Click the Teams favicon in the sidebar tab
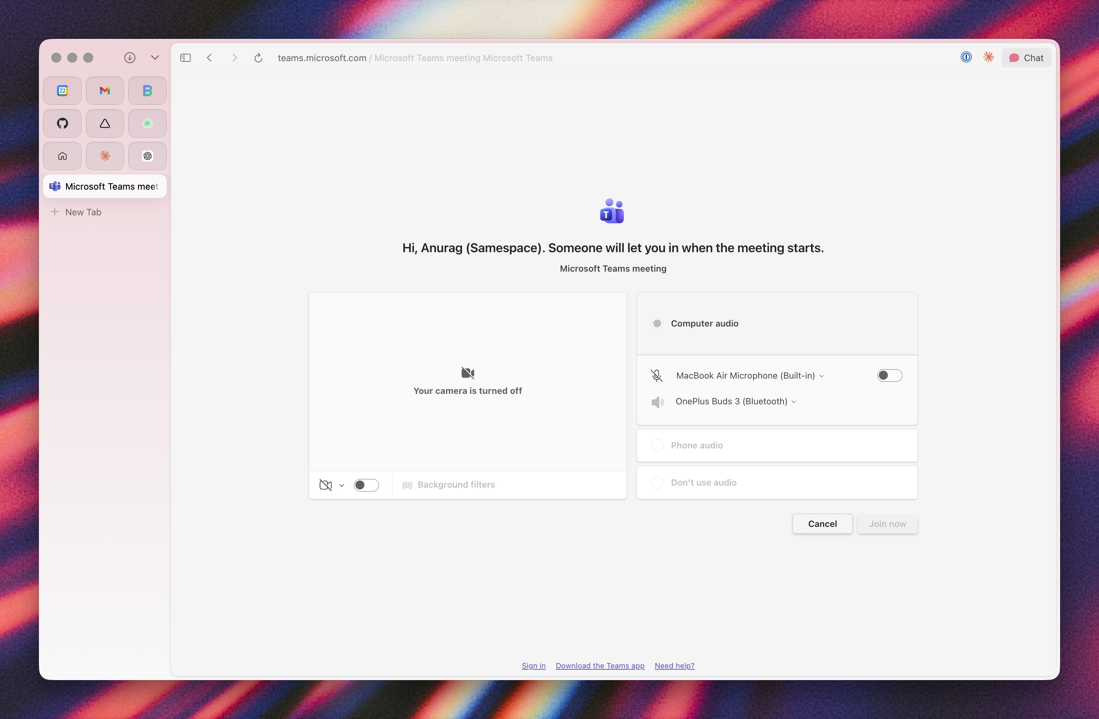Screen dimensions: 1099x719 tap(55, 186)
